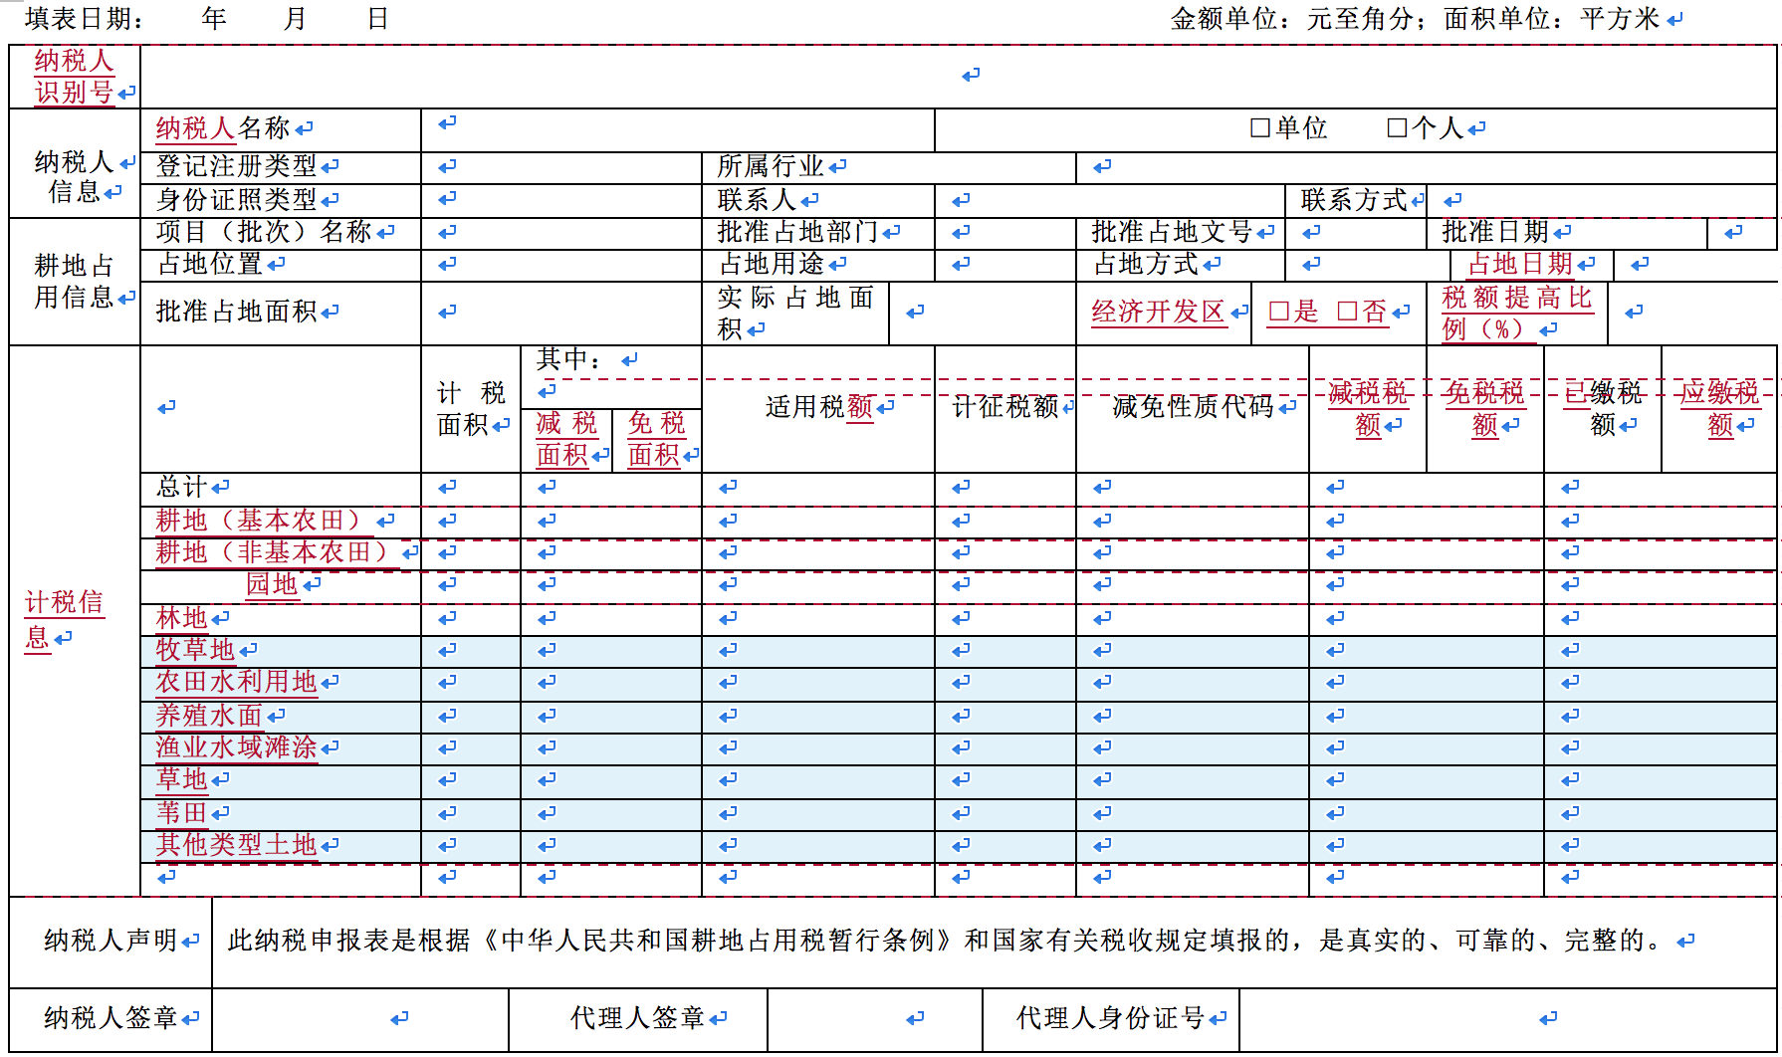This screenshot has height=1057, width=1782.
Task: Click the 占地日期 label
Action: [x=1520, y=264]
